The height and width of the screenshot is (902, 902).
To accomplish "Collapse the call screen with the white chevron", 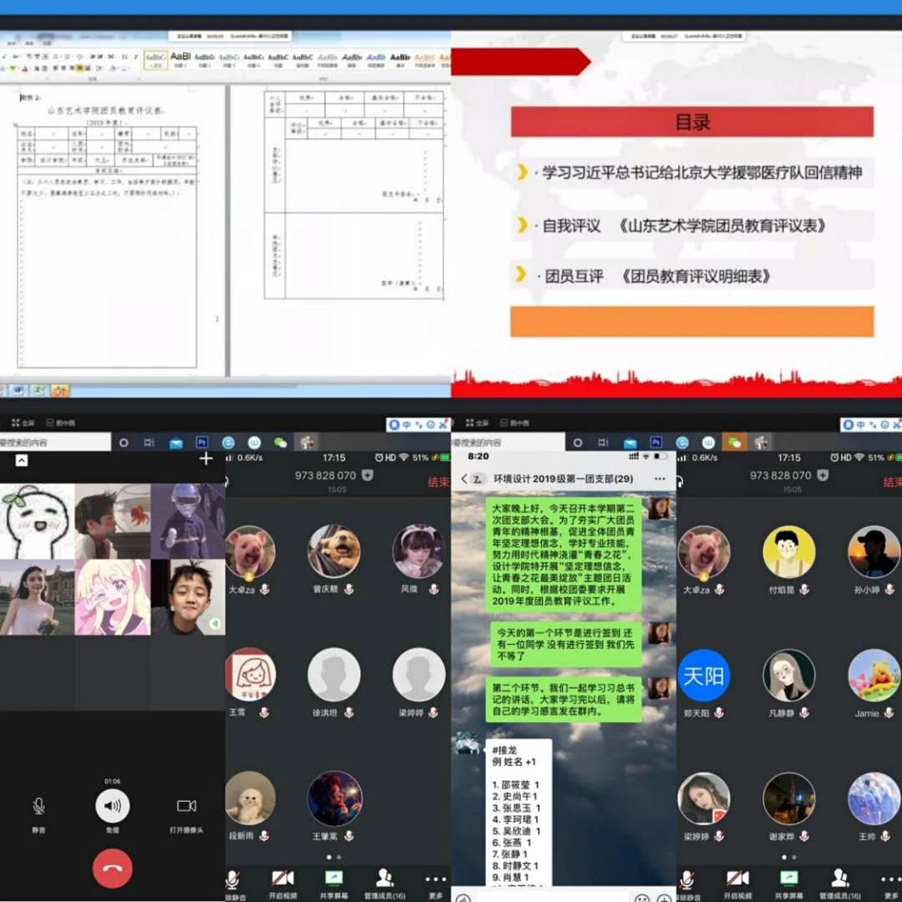I will point(22,460).
